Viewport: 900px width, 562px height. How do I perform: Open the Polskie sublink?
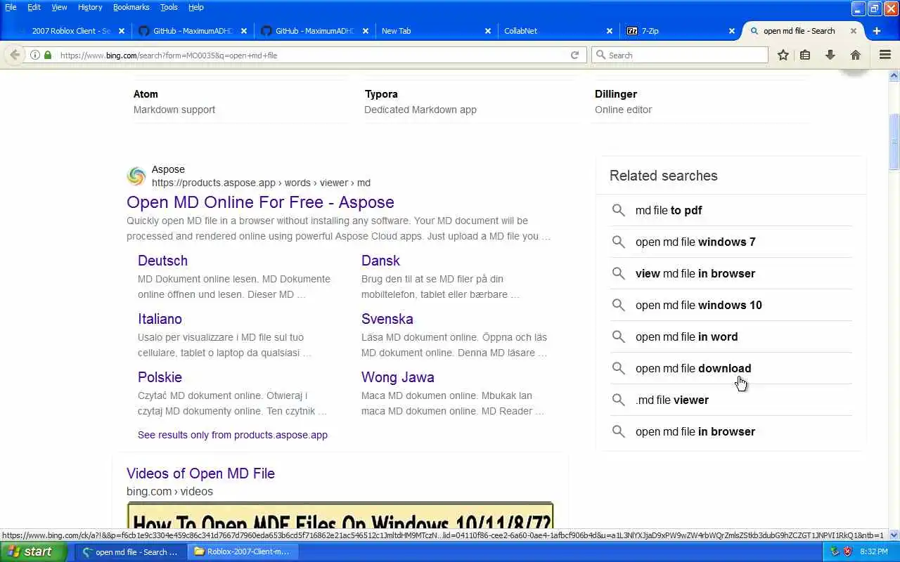click(160, 377)
